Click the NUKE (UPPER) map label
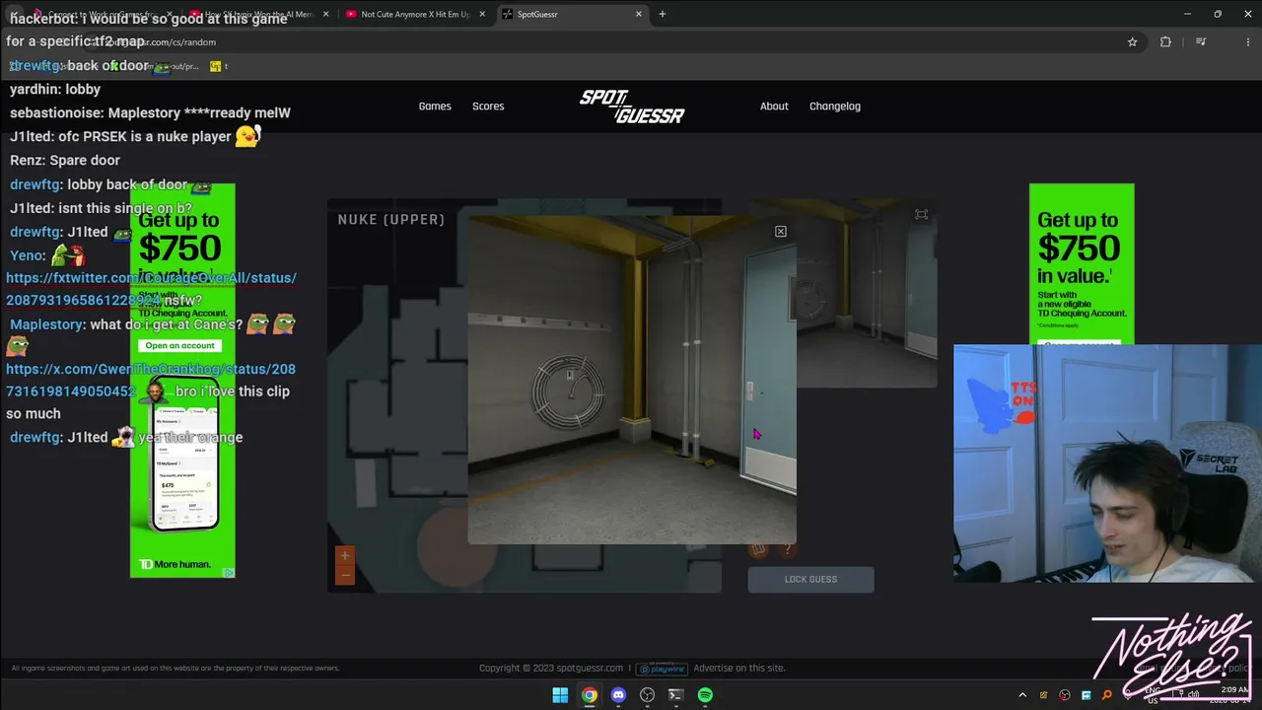Viewport: 1262px width, 710px height. pyautogui.click(x=391, y=220)
